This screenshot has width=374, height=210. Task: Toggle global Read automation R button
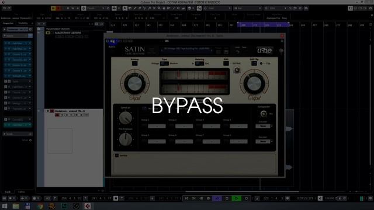coord(68,8)
